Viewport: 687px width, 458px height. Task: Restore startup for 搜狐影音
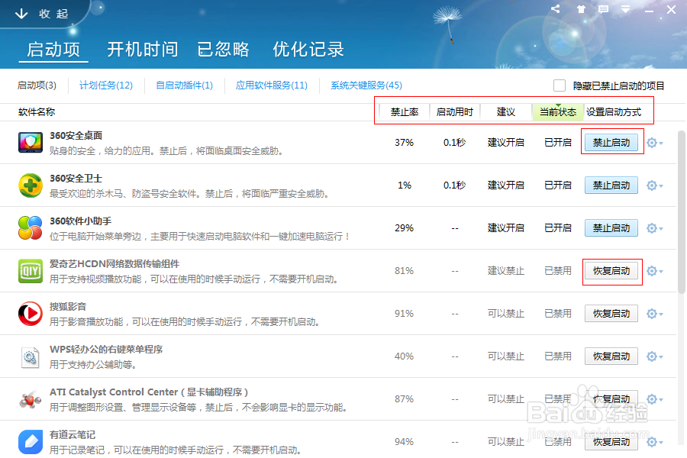tap(611, 314)
